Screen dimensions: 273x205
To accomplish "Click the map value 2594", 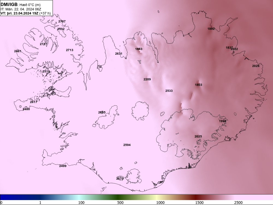I will click(x=127, y=145).
